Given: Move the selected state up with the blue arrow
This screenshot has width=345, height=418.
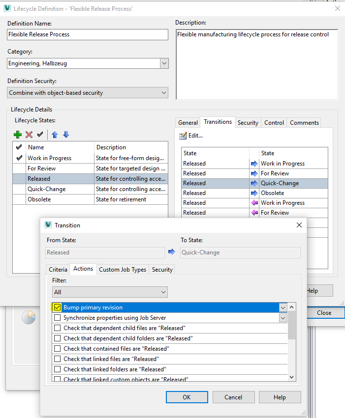Looking at the screenshot, I should coord(55,135).
